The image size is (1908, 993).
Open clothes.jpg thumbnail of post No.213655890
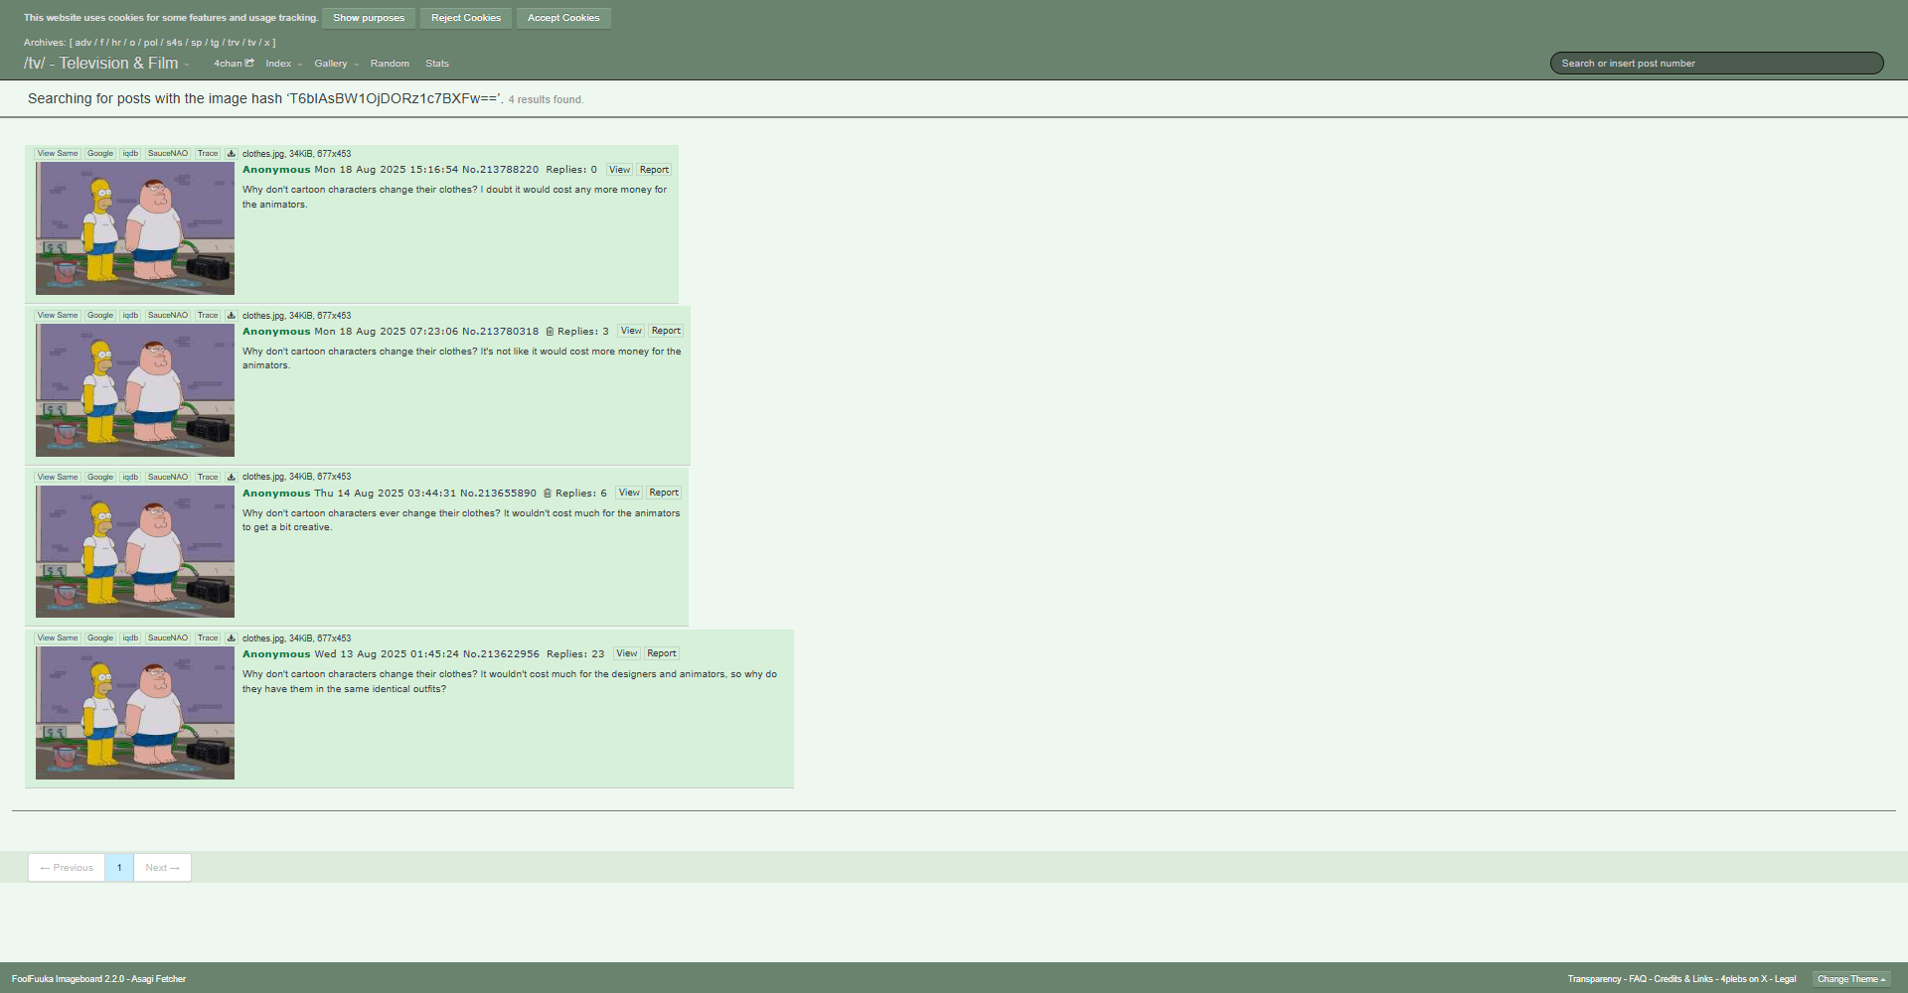pos(135,551)
